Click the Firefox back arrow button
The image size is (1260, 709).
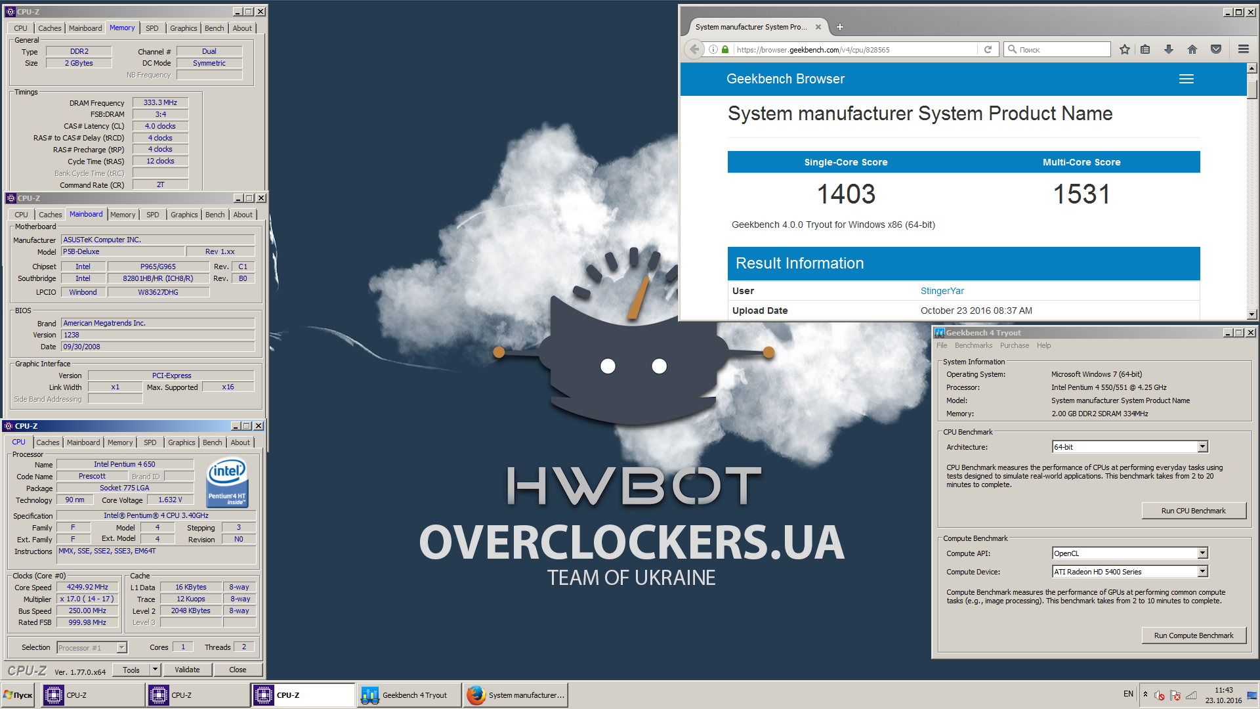[x=694, y=49]
